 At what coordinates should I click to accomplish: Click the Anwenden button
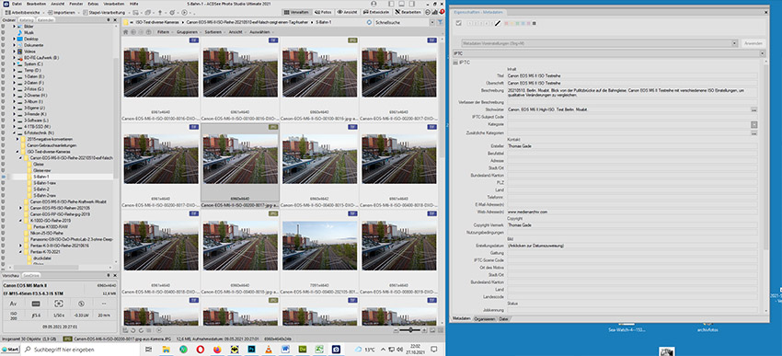click(753, 43)
